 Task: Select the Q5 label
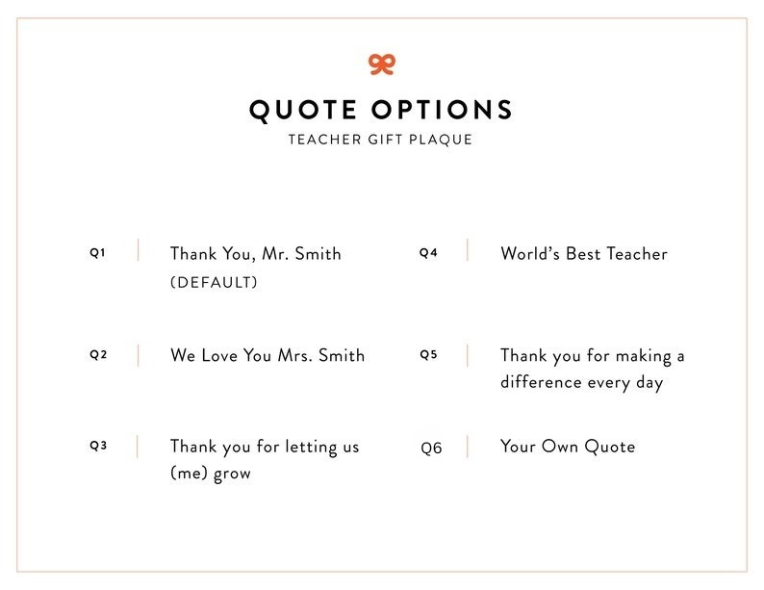coord(428,354)
